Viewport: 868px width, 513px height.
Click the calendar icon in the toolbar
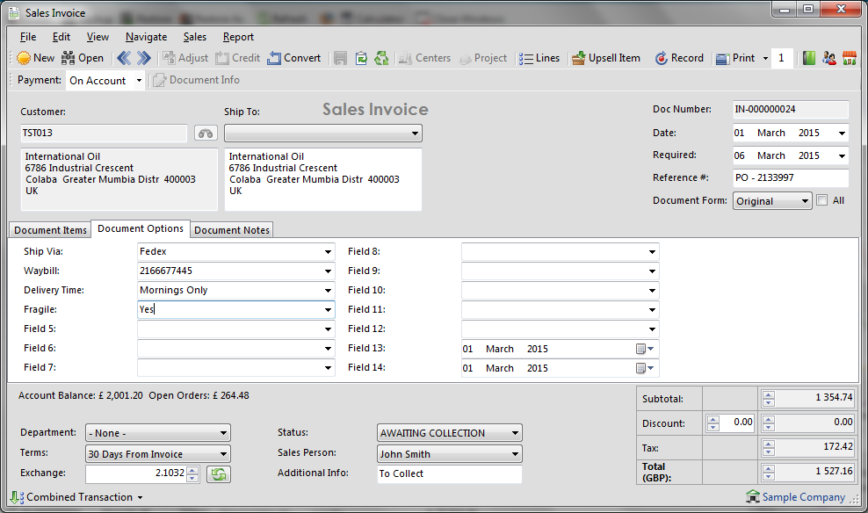pyautogui.click(x=850, y=58)
